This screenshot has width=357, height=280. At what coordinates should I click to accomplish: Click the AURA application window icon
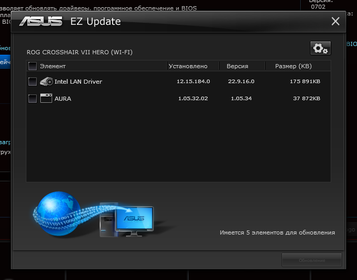tap(46, 98)
